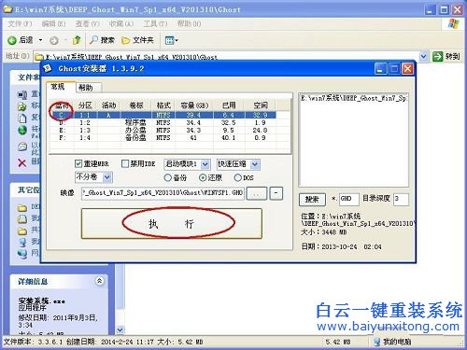The height and width of the screenshot is (350, 467).
Task: Open the Views icon dropdown
Action: point(171,40)
